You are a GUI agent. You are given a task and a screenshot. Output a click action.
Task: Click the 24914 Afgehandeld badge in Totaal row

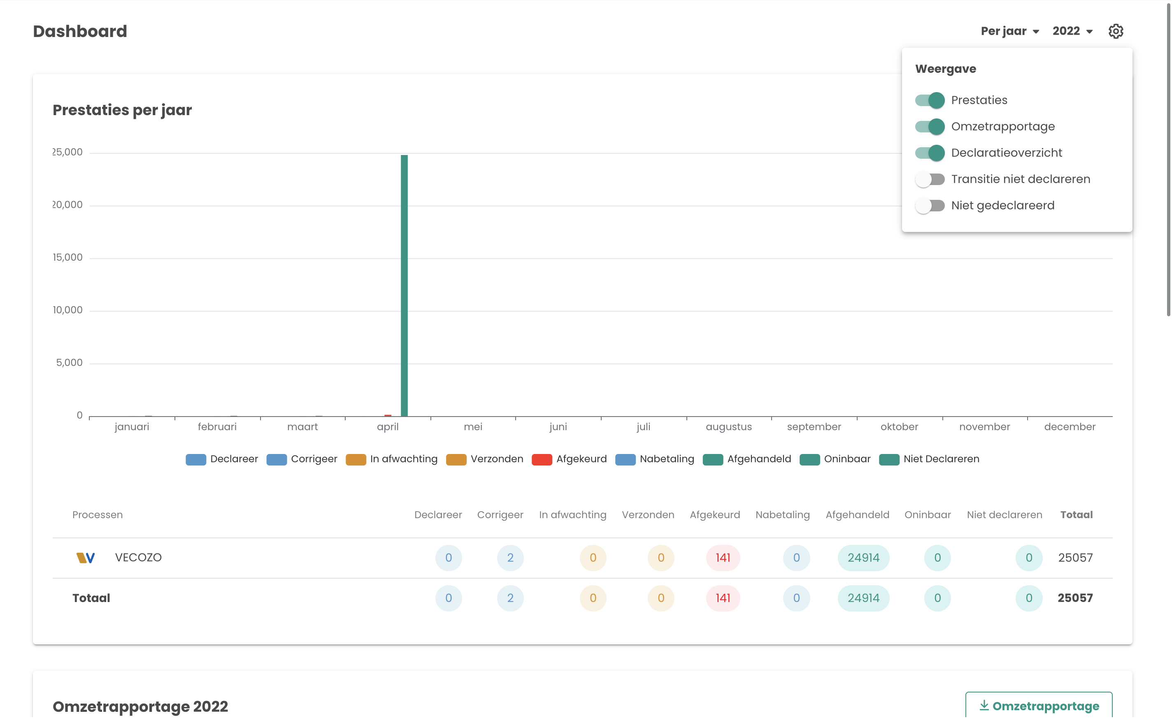863,598
